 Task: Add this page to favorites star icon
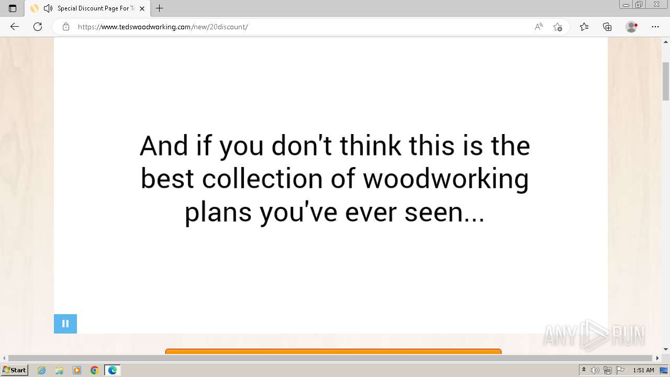[557, 27]
